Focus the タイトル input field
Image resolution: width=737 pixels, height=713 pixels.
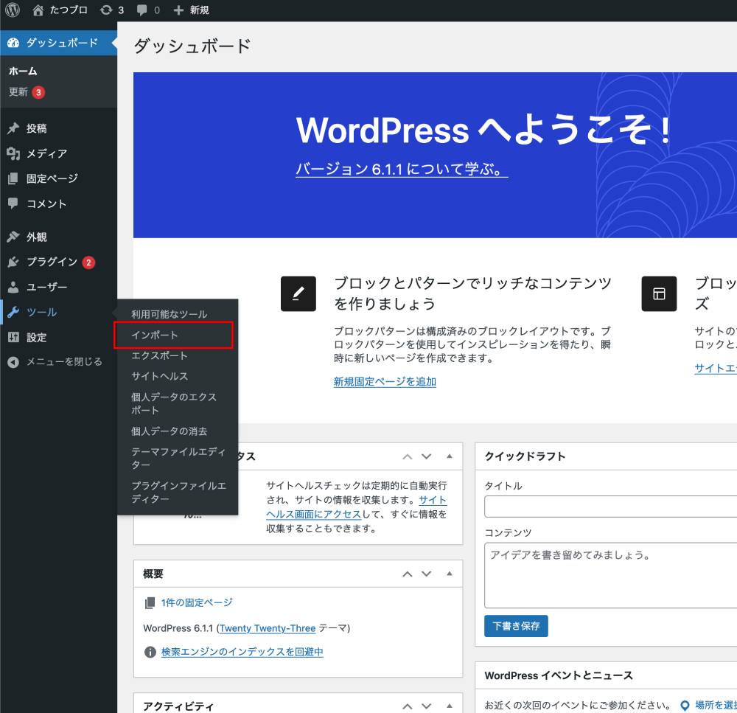[x=610, y=507]
